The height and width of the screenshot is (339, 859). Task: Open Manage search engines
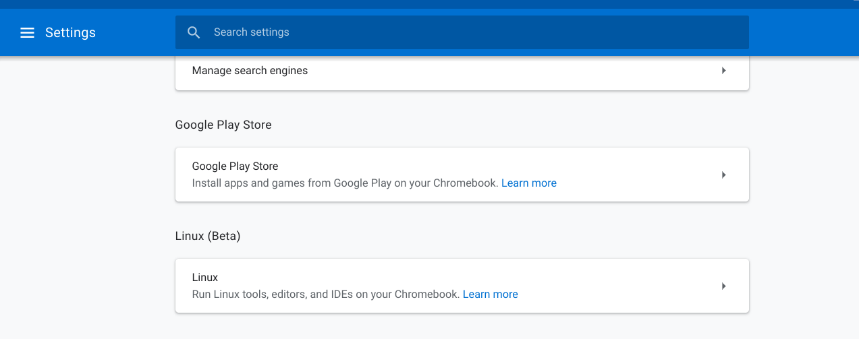tap(250, 71)
